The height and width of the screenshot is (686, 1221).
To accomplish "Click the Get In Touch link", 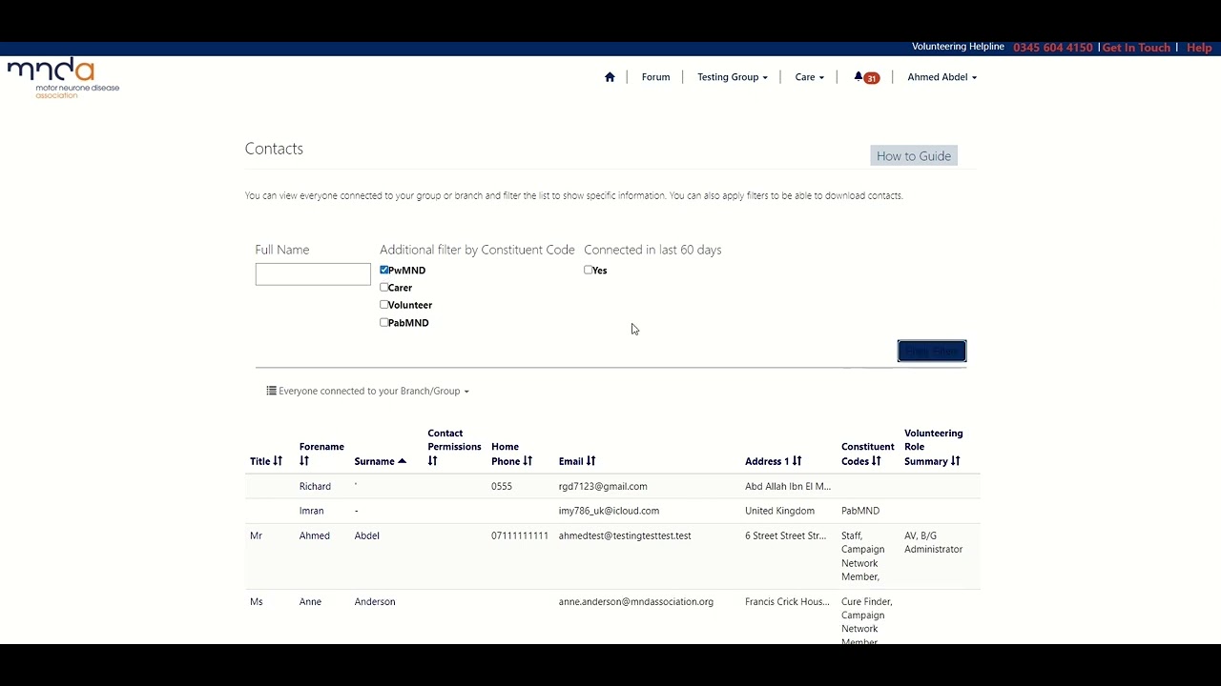I will tap(1136, 48).
